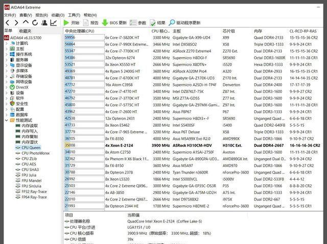Select the 存储设备 tree item

pyautogui.click(x=21, y=76)
